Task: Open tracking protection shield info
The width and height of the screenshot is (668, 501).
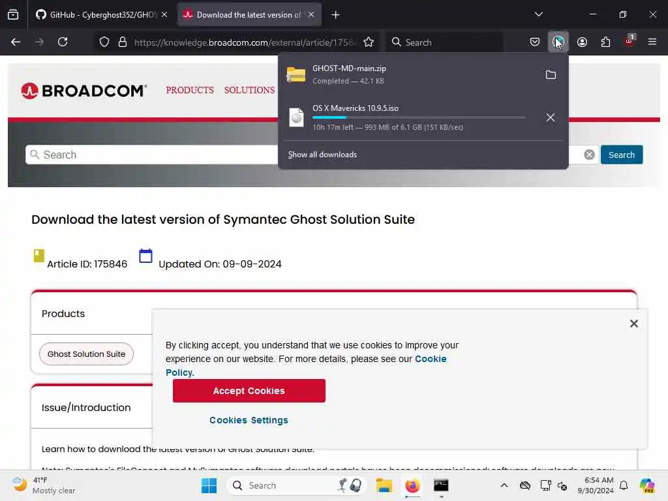Action: coord(104,42)
